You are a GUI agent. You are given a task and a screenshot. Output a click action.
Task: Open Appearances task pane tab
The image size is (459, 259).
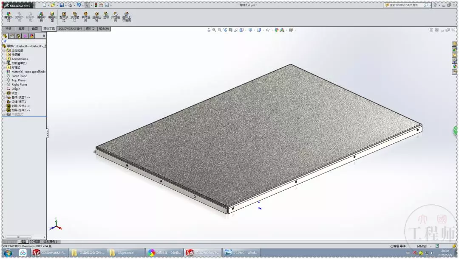(455, 66)
